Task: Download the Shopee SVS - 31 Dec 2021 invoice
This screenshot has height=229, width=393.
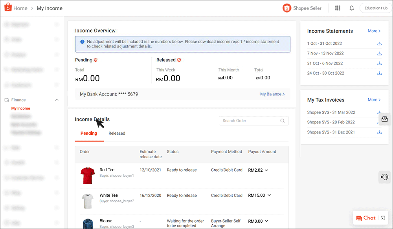Action: [380, 132]
